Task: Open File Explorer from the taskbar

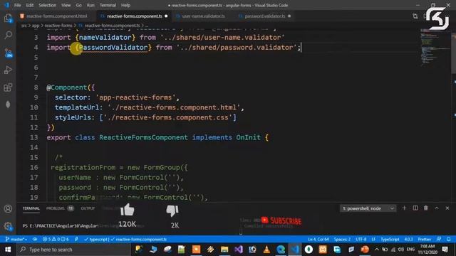Action: [224, 250]
